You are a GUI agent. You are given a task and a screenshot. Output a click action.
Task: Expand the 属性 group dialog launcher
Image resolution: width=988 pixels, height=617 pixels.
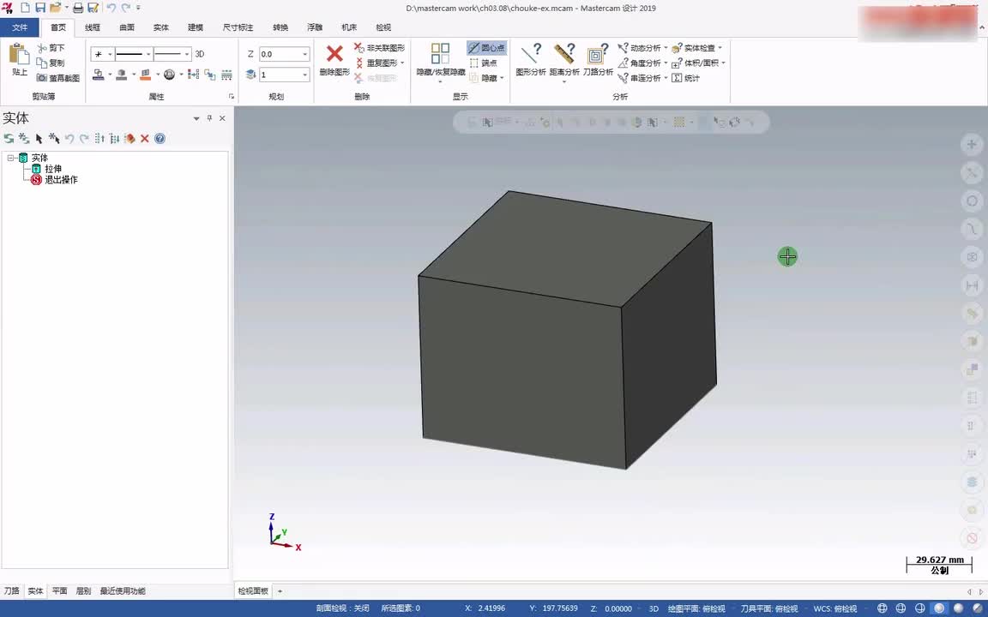pyautogui.click(x=232, y=96)
